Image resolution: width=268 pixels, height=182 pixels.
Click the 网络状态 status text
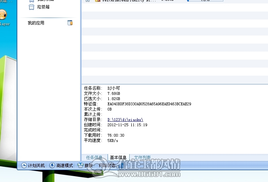[x=107, y=165]
